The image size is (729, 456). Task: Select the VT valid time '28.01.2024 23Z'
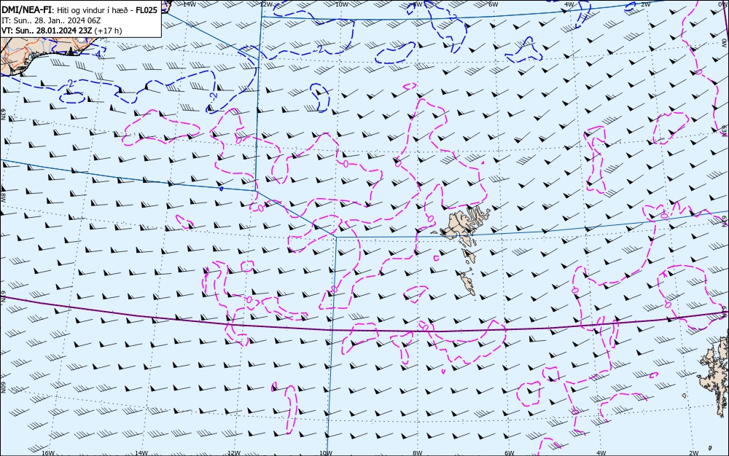(64, 31)
